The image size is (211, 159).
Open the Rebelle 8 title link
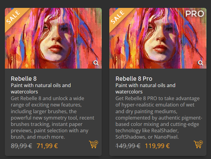tap(24, 79)
